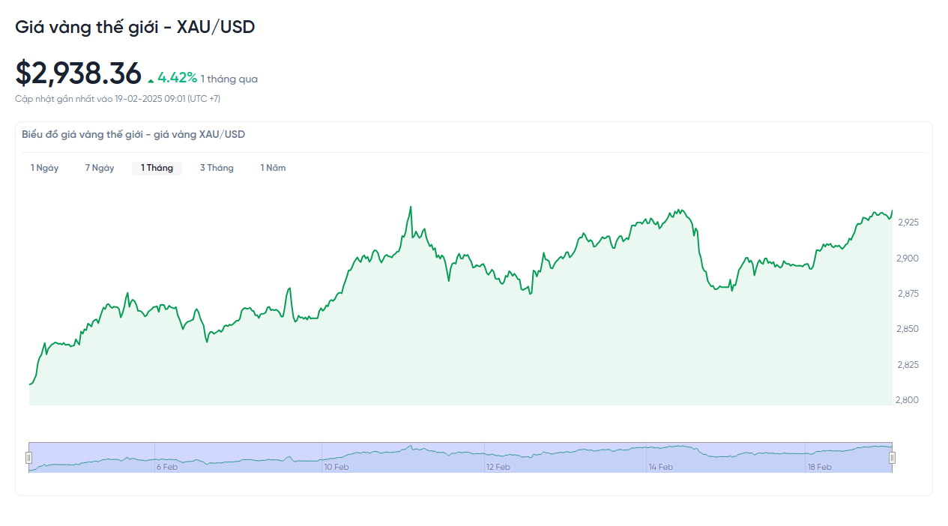Click the last update timestamp text

pyautogui.click(x=118, y=99)
